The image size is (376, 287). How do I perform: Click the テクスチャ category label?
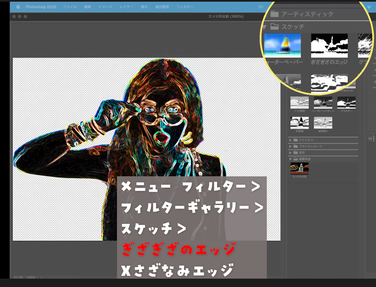pyautogui.click(x=306, y=140)
